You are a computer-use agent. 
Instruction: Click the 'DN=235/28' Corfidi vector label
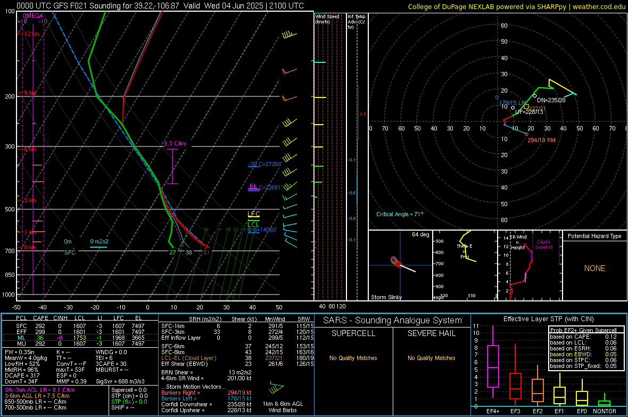tap(551, 100)
